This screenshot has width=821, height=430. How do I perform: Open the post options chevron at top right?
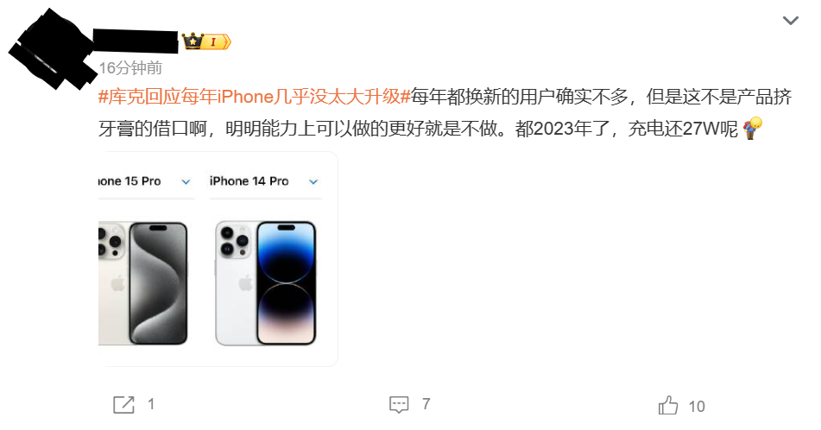click(790, 21)
